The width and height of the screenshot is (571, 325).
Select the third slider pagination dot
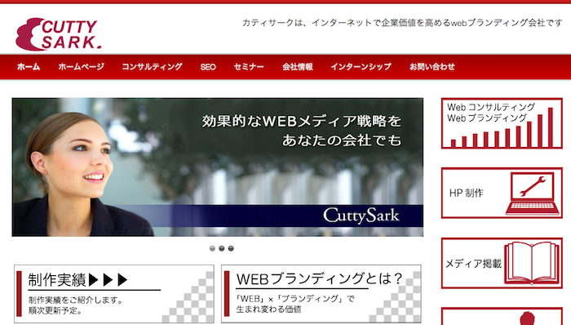click(x=231, y=248)
